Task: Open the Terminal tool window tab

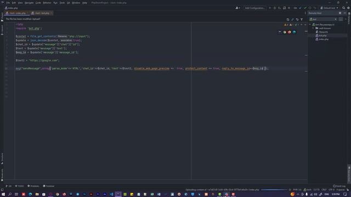Action: (x=49, y=186)
